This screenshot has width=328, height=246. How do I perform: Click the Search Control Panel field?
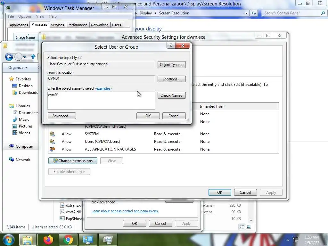coord(291,13)
